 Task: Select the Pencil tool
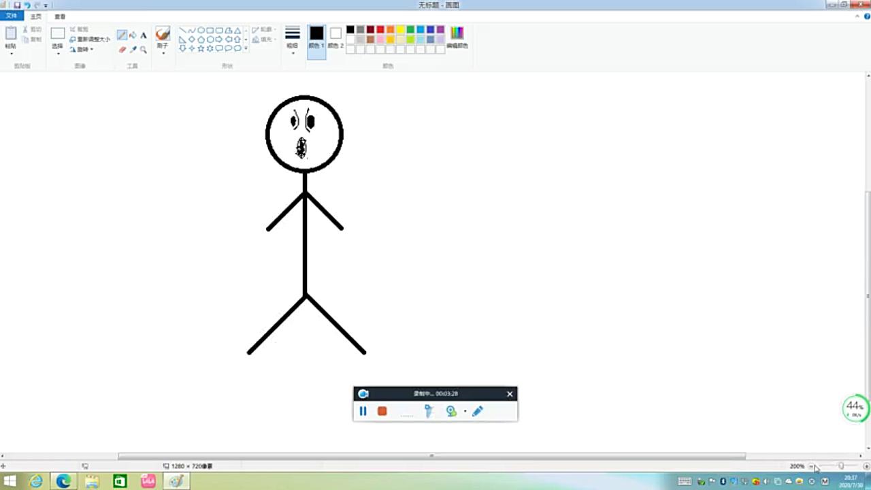pos(122,35)
